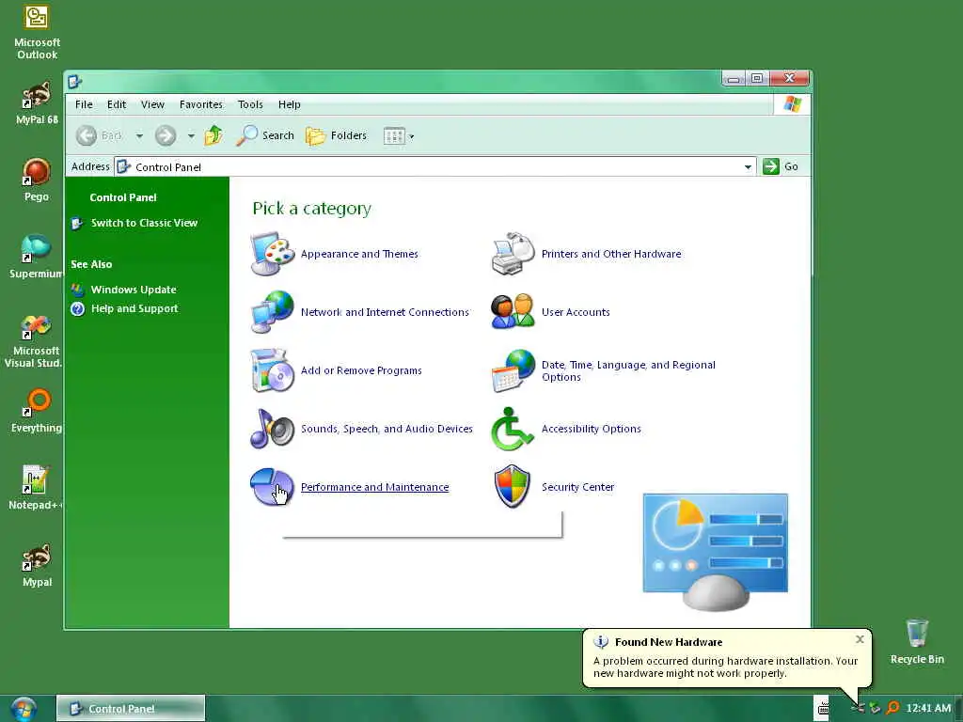
Task: Click the Help and Support text link
Action: pos(134,308)
